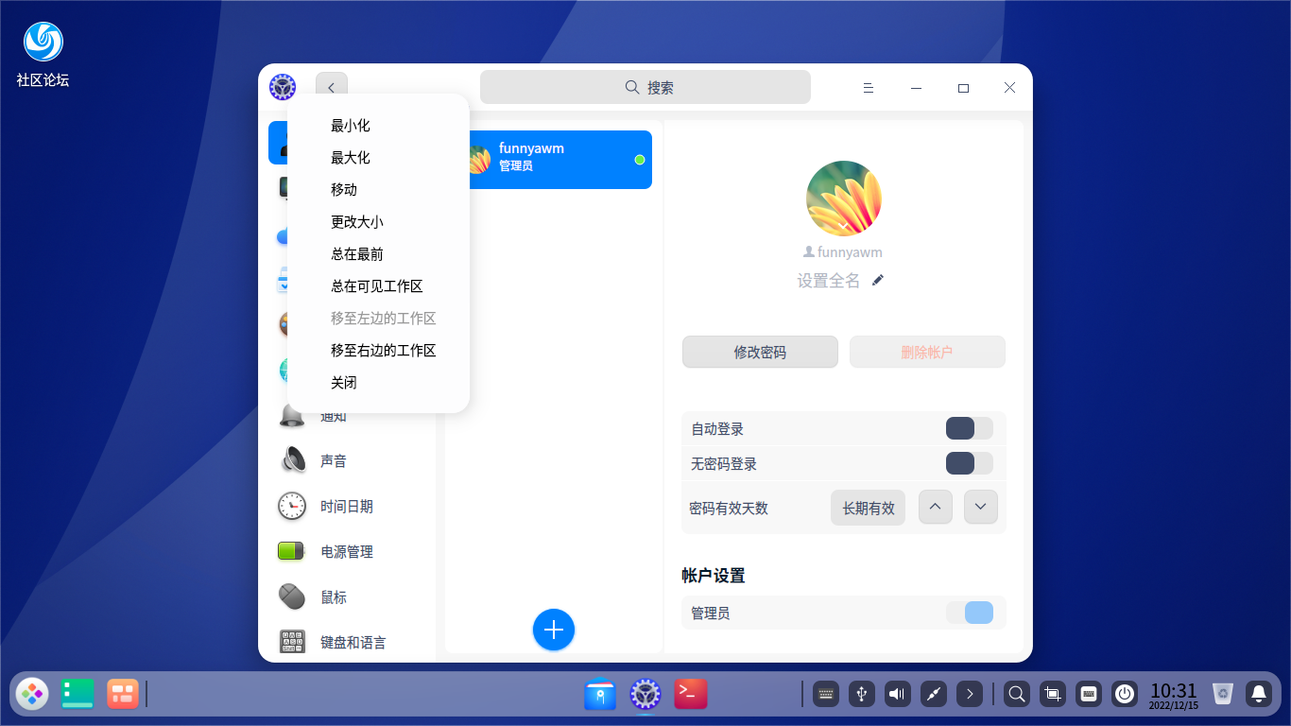The height and width of the screenshot is (726, 1291).
Task: Enable 自动登录 for funnyawm
Action: point(970,428)
